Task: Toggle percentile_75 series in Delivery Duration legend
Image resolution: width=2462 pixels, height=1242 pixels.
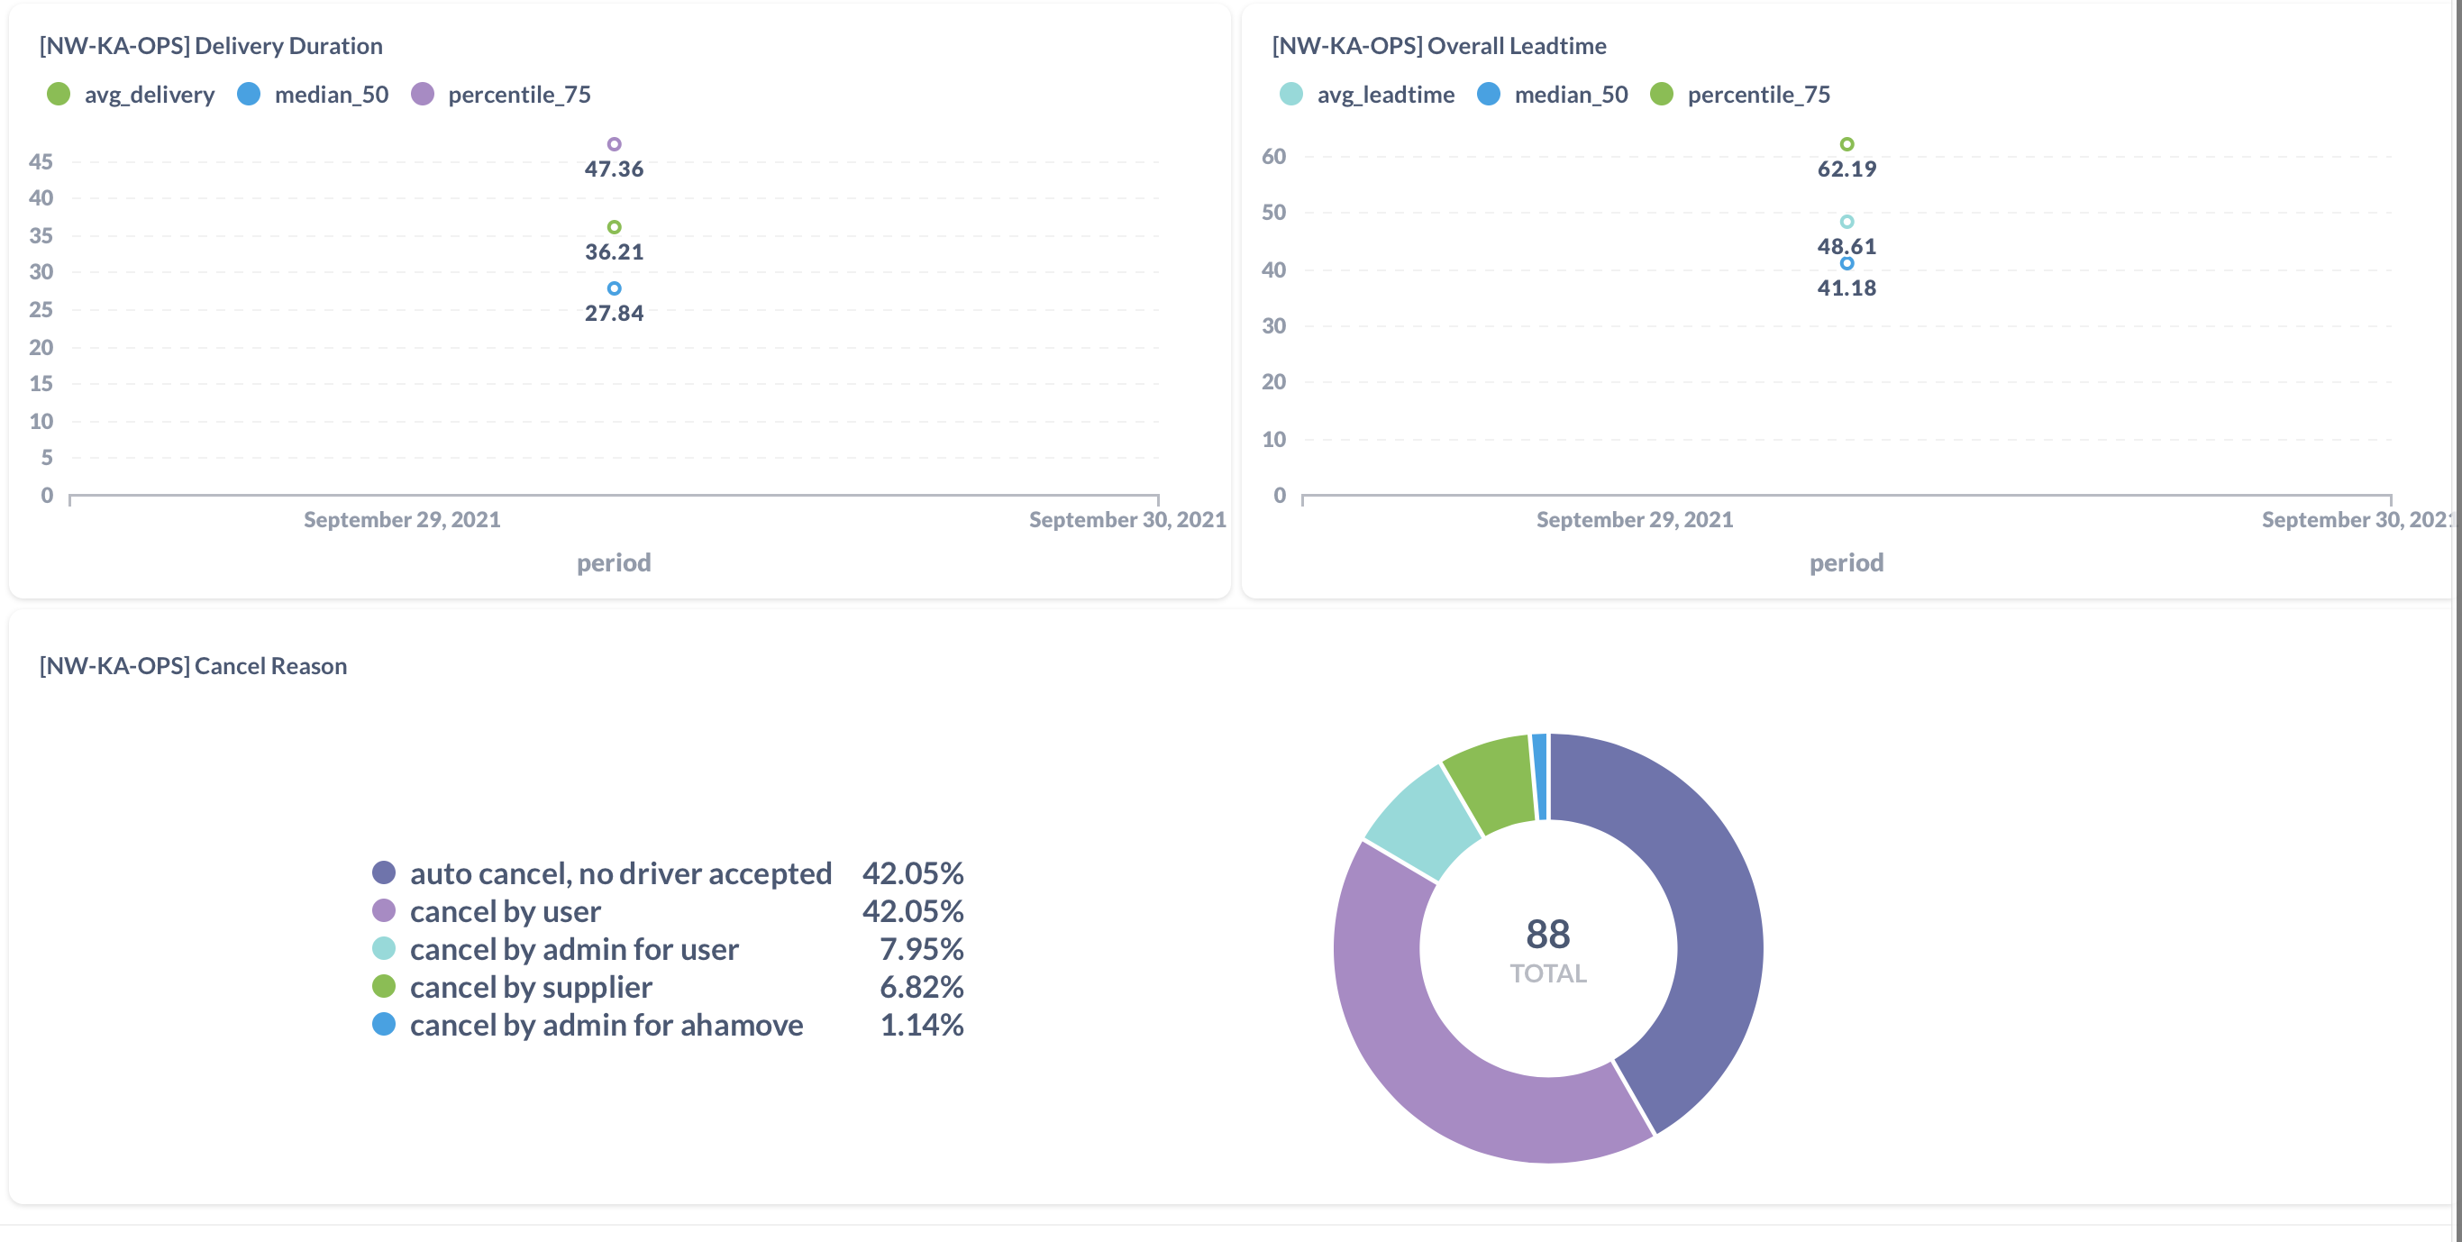Action: coord(518,94)
